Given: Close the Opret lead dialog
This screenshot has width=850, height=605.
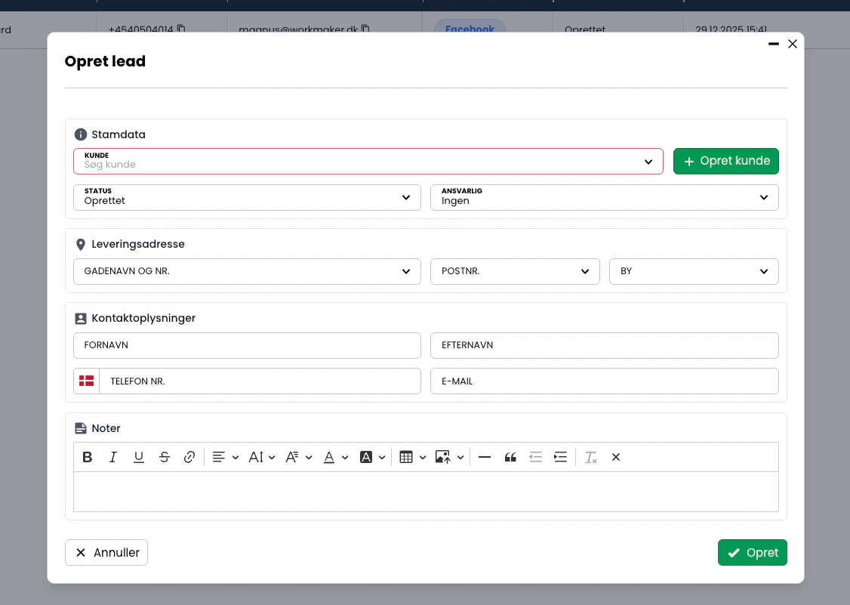Looking at the screenshot, I should (x=793, y=44).
